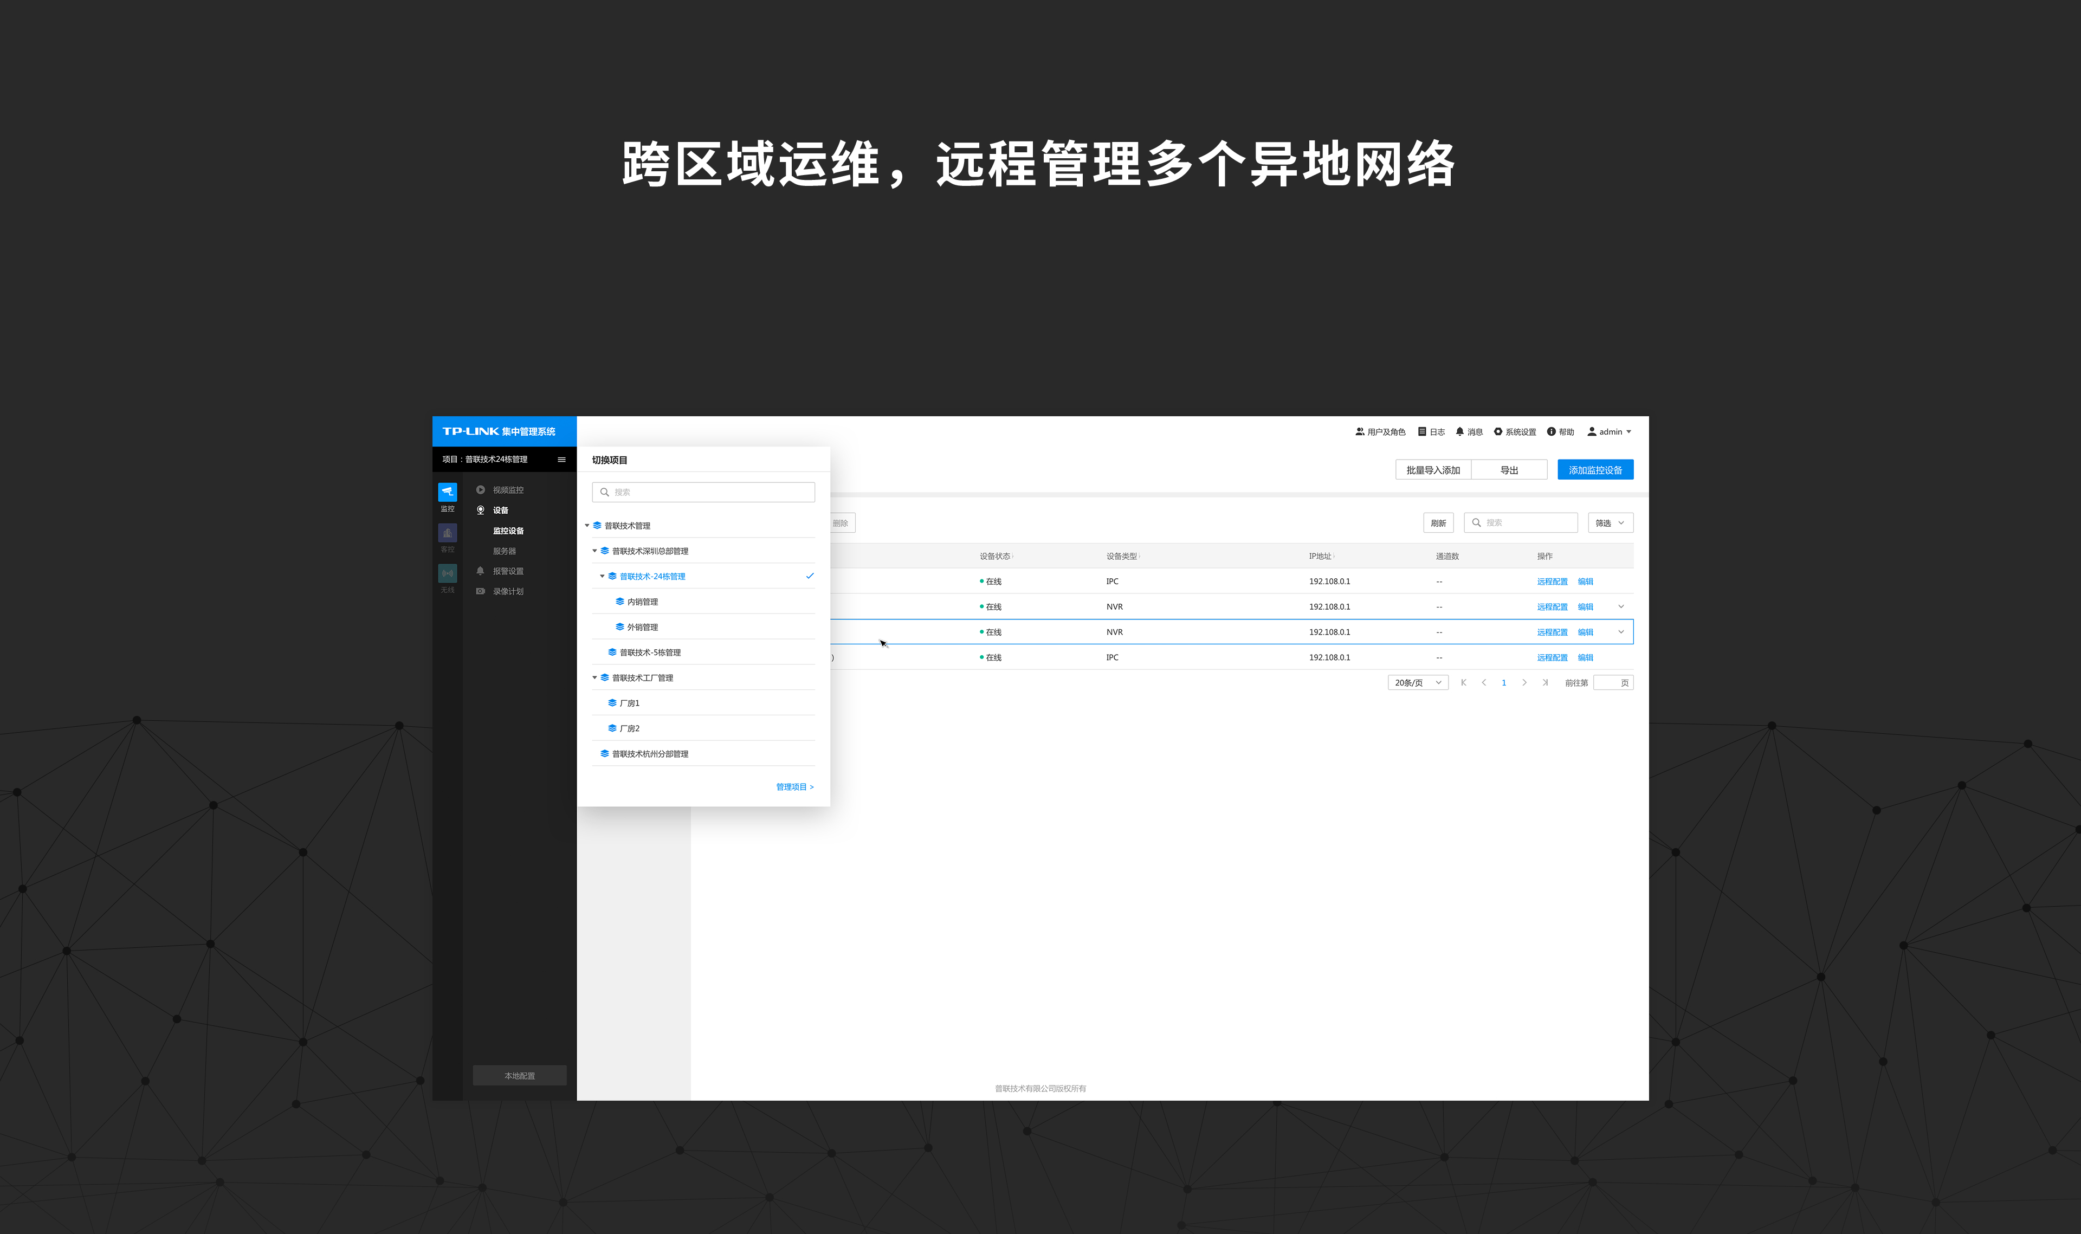The width and height of the screenshot is (2081, 1234).
Task: Click the 消息 notification bell icon
Action: [x=1459, y=431]
